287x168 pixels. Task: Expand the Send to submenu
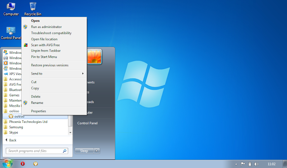pyautogui.click(x=57, y=73)
